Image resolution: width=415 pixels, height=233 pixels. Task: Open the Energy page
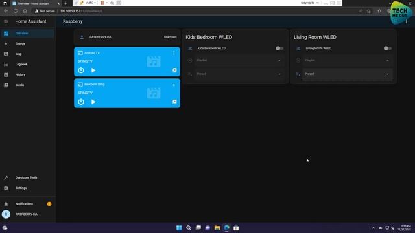click(27, 43)
